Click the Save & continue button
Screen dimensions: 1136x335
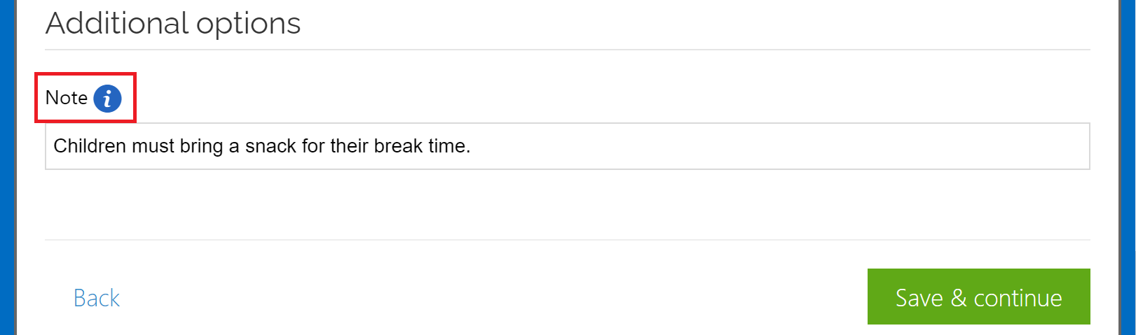978,297
